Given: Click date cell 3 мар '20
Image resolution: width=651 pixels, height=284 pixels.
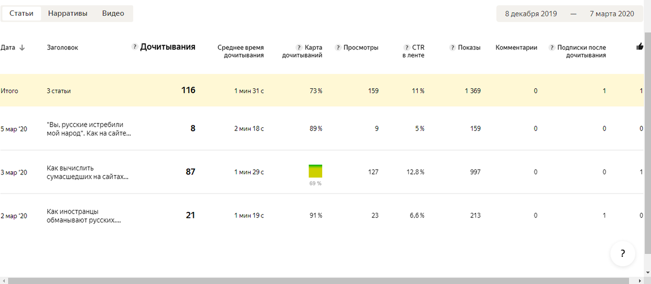Looking at the screenshot, I should point(14,172).
